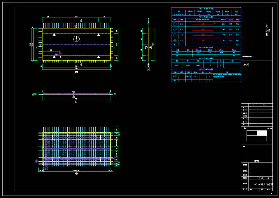Image resolution: width=279 pixels, height=198 pixels.
Task: Click the circled callout left of the rebar layout
Action: point(36,161)
